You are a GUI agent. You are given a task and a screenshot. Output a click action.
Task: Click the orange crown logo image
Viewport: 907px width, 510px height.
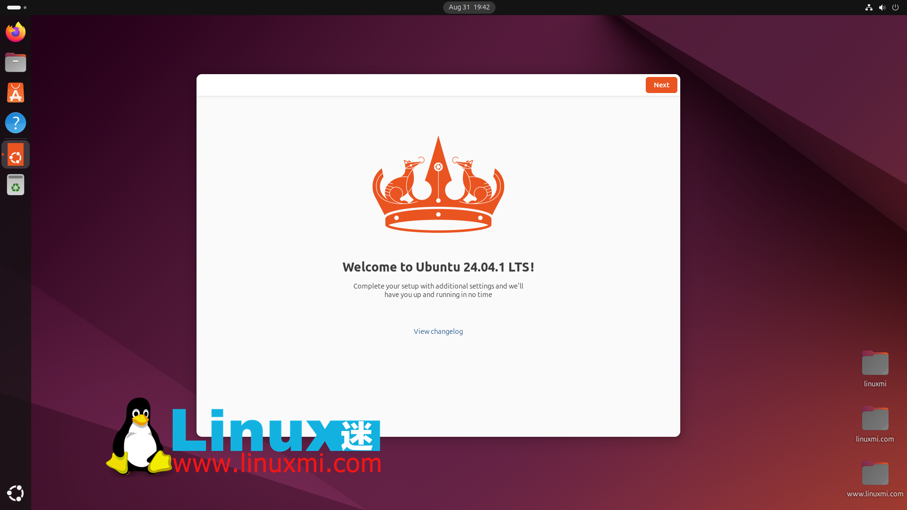point(438,184)
